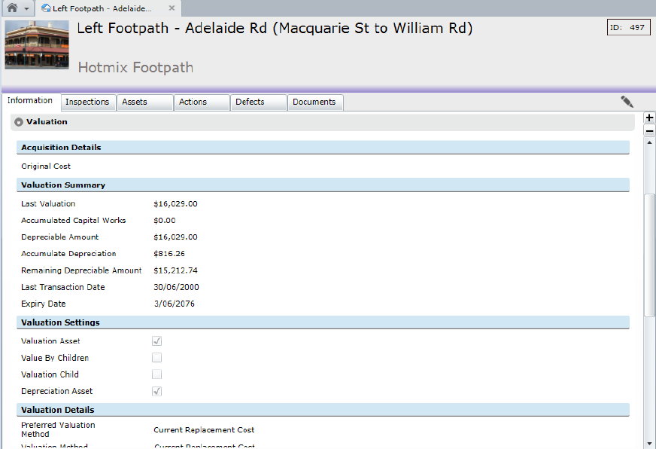Open the Documents tab
The width and height of the screenshot is (656, 449).
point(315,102)
